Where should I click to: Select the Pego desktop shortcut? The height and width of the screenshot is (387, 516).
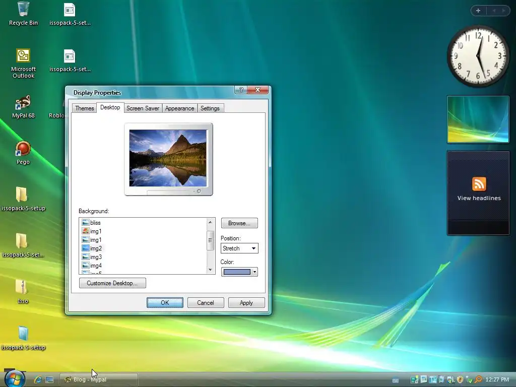[x=23, y=153]
